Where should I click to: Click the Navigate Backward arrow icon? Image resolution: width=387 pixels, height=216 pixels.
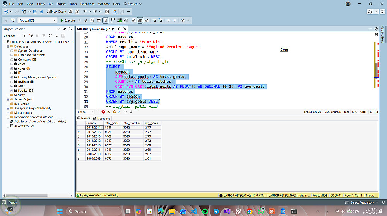click(x=6, y=12)
